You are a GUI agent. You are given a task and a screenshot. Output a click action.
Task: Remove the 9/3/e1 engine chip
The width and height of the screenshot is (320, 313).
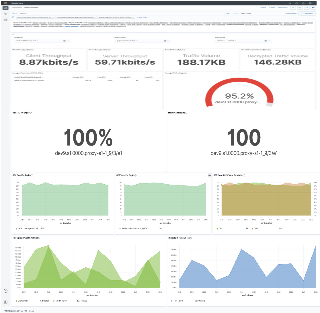[224, 41]
